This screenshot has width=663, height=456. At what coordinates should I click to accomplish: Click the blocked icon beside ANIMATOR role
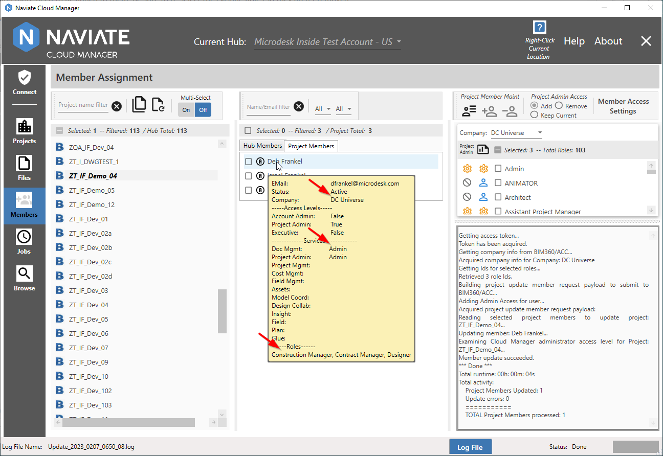coord(467,183)
